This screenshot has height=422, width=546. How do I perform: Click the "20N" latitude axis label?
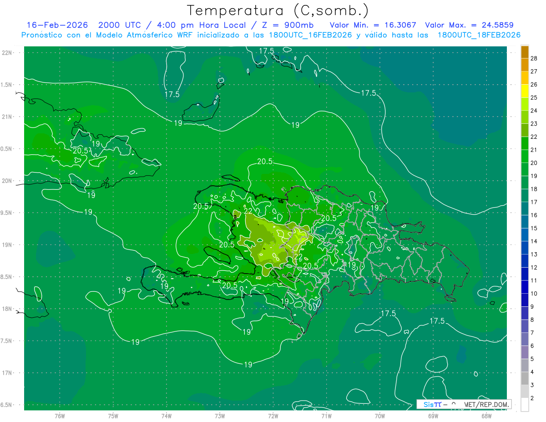tap(7, 181)
